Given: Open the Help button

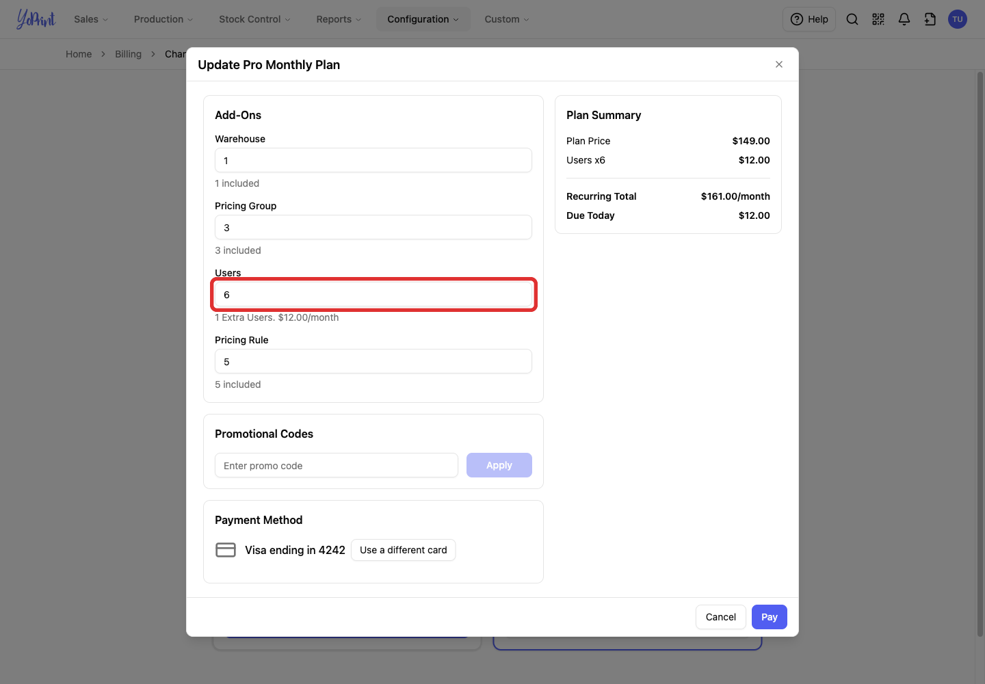Looking at the screenshot, I should (809, 19).
